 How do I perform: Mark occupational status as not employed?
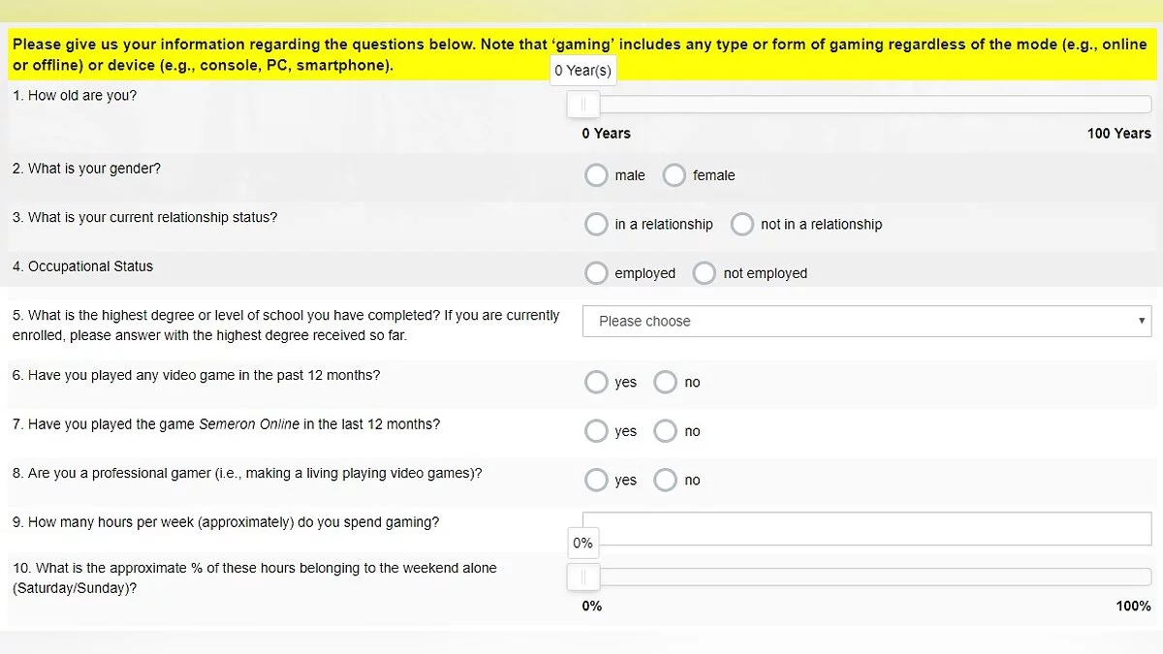coord(705,273)
